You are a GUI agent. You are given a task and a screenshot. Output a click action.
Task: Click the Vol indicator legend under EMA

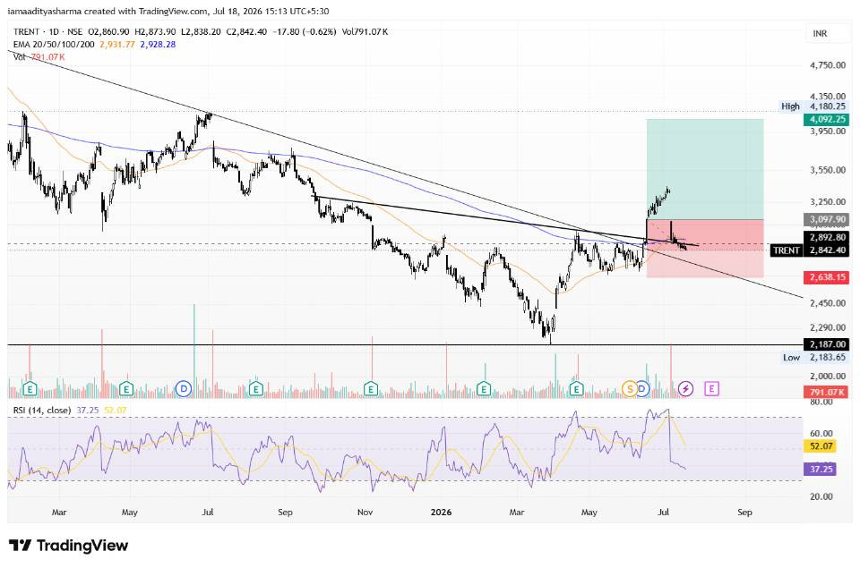[x=19, y=57]
